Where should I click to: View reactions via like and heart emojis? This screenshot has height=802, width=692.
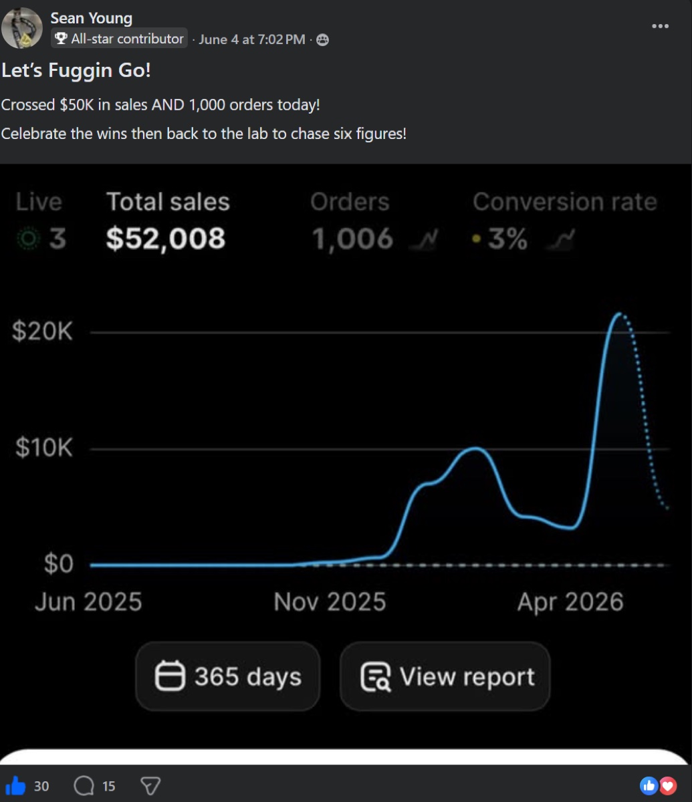point(659,785)
